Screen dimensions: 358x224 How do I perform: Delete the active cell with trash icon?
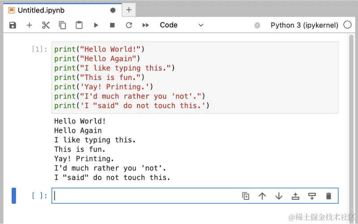pos(328,196)
